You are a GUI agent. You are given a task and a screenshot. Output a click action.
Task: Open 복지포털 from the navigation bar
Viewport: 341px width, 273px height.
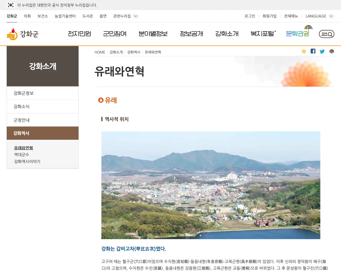click(262, 34)
